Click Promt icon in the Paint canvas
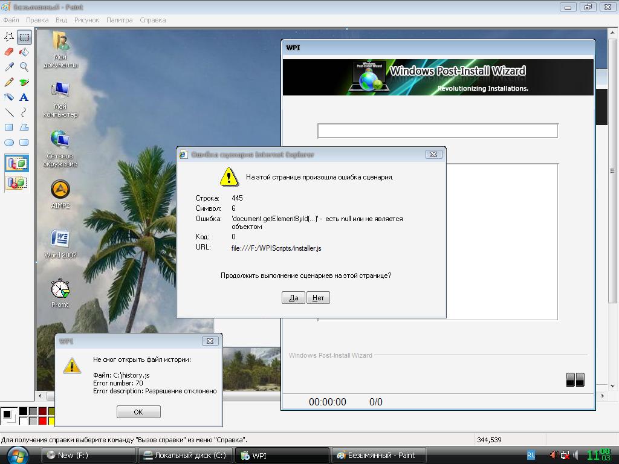 [x=60, y=294]
